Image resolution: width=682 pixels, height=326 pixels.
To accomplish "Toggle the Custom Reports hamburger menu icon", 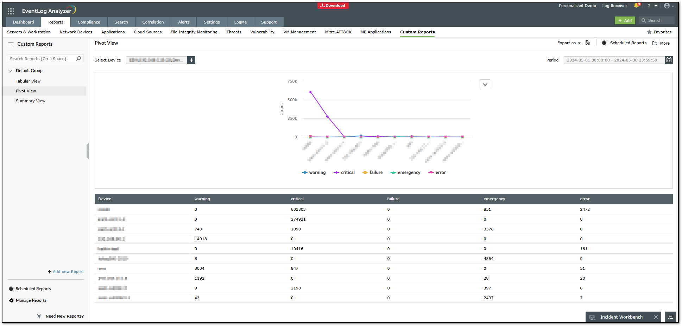I will (11, 44).
